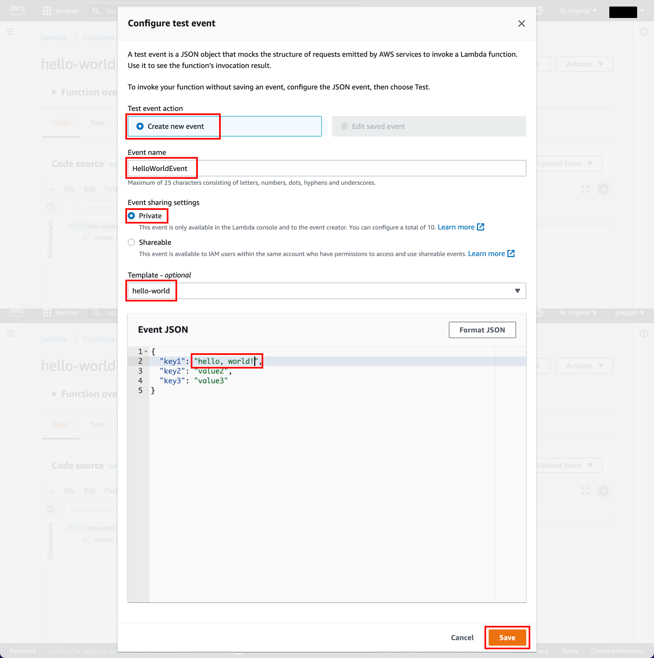Switch to the Test tab
The image size is (654, 658).
97,123
